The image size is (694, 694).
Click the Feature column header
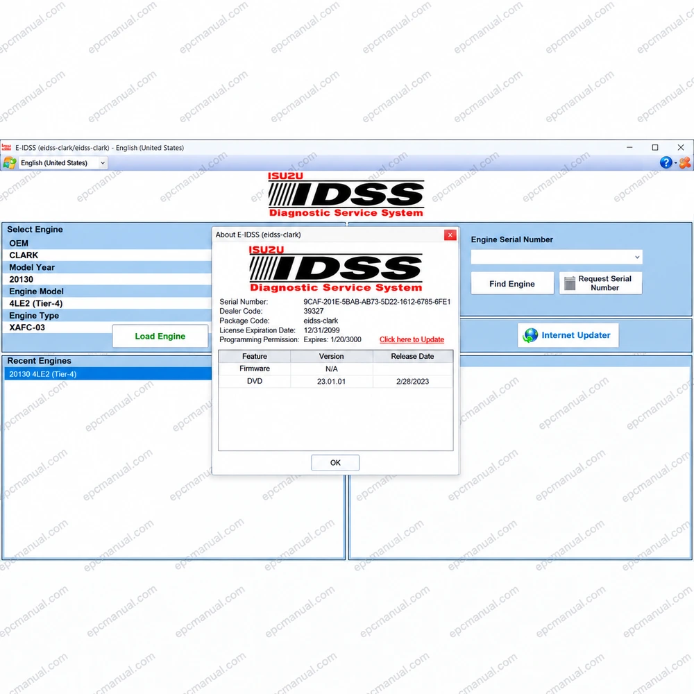255,356
